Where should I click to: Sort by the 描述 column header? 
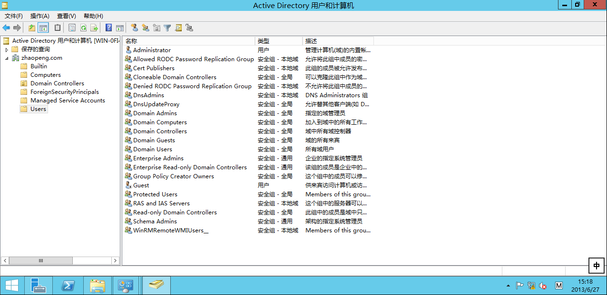point(338,41)
